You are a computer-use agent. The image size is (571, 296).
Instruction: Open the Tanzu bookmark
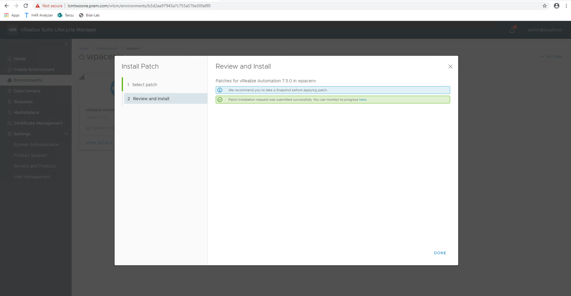[x=66, y=15]
